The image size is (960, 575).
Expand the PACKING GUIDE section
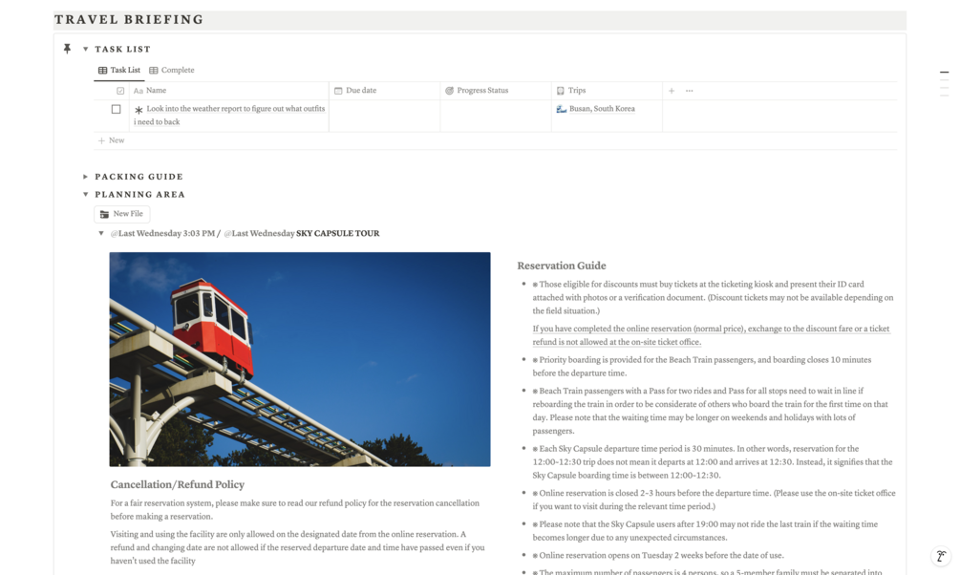pyautogui.click(x=86, y=177)
